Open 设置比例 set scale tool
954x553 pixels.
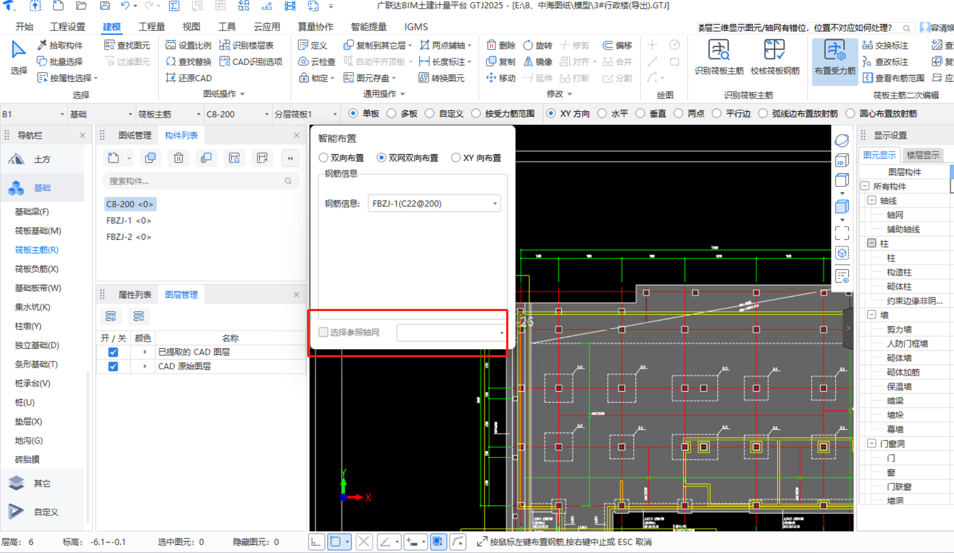coord(188,45)
